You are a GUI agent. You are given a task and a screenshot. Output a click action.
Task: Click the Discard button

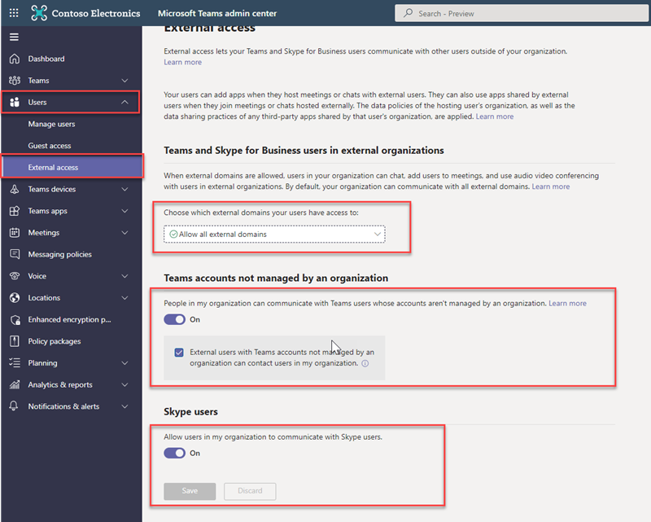[250, 491]
